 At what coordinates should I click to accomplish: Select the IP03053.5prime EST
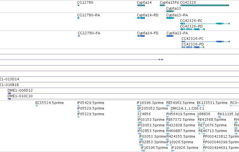140,128
